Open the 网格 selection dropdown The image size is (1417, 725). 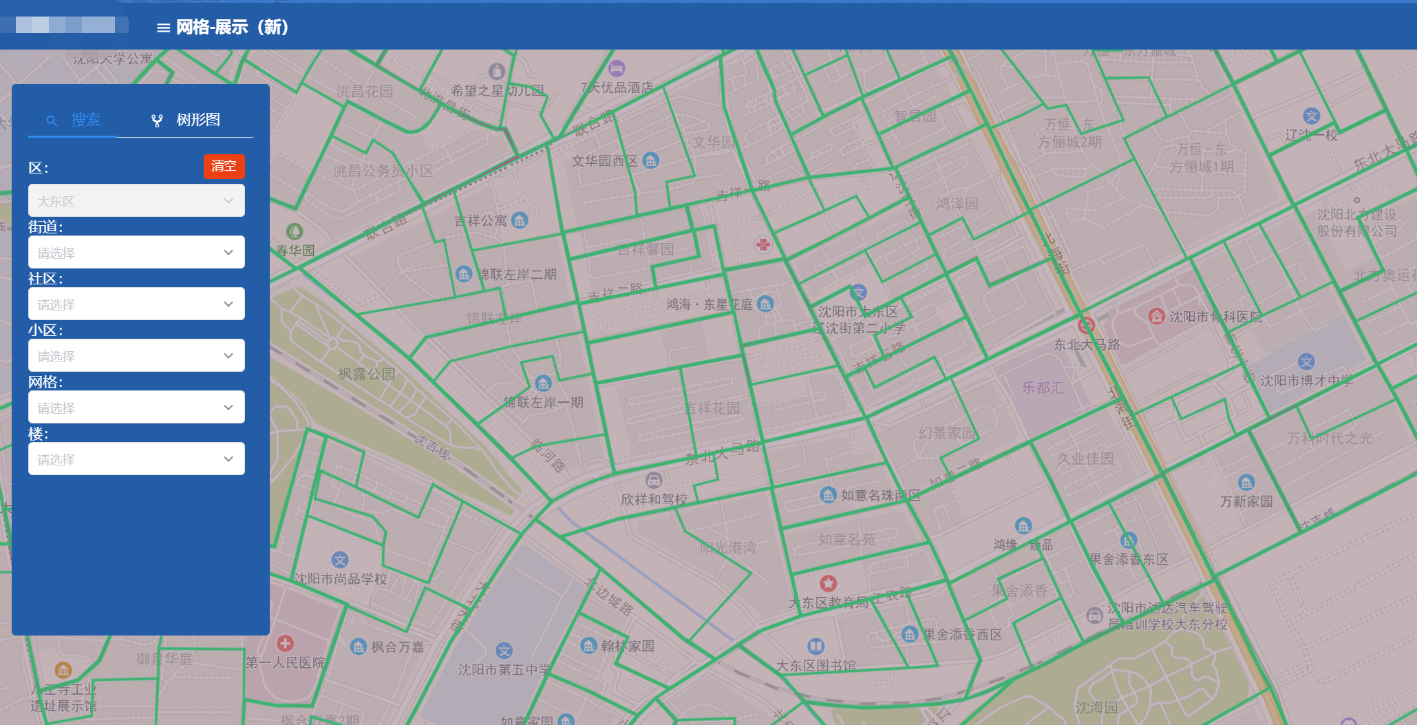136,408
